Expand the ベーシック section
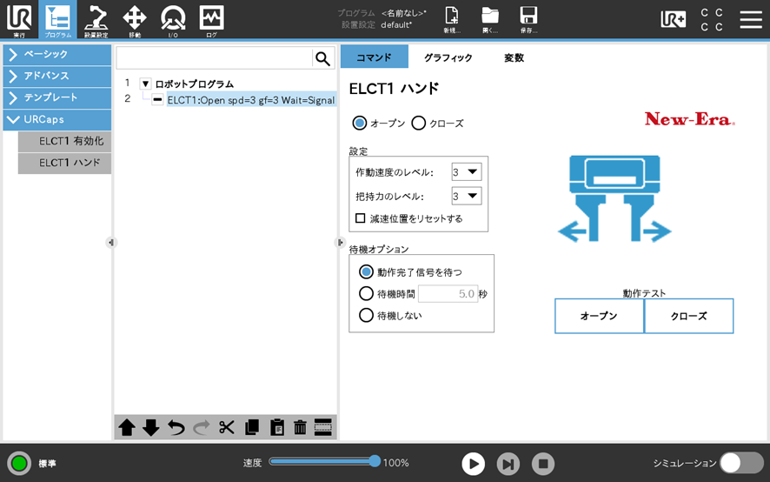 click(57, 54)
